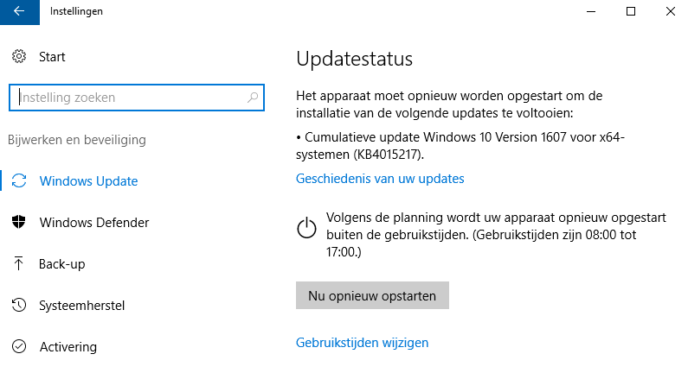The image size is (688, 373).
Task: Open the Windows Update section
Action: (x=88, y=181)
